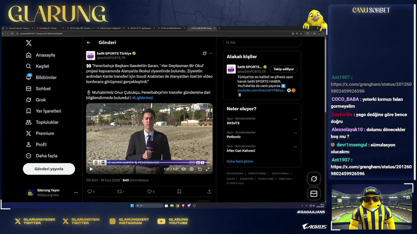Open the #KSvTS trend
417x234 pixels.
[233, 123]
